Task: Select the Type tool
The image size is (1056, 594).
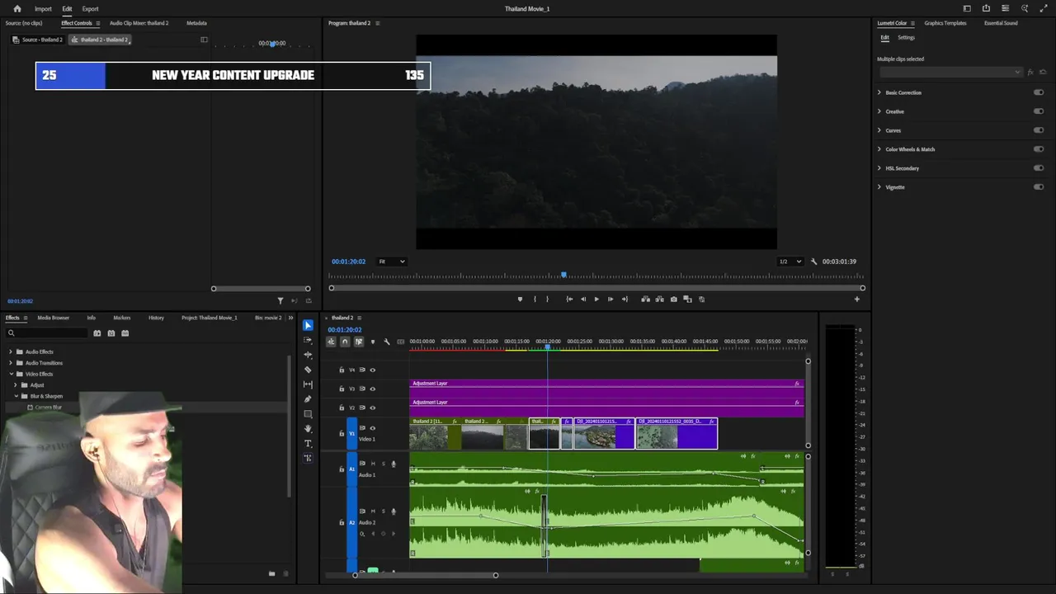Action: [x=308, y=444]
